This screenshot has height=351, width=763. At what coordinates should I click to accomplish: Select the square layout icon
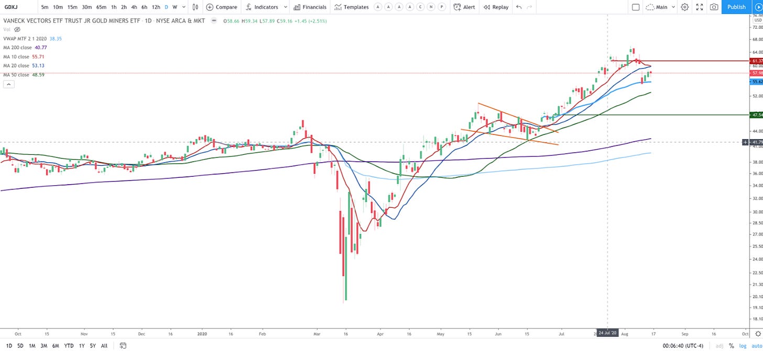click(x=636, y=7)
